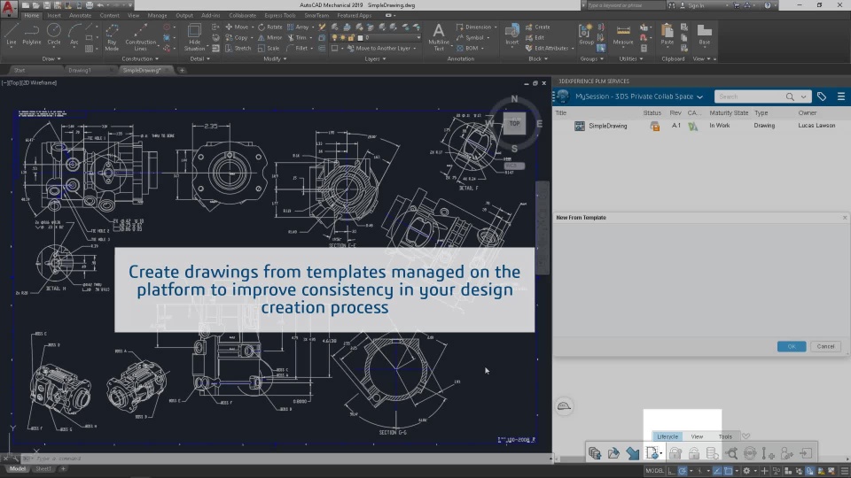Click the tag icon beside search box
Viewport: 851px width, 478px height.
822,96
